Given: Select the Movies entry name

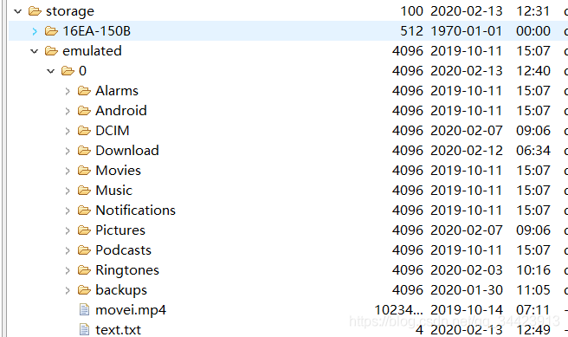Looking at the screenshot, I should [118, 171].
